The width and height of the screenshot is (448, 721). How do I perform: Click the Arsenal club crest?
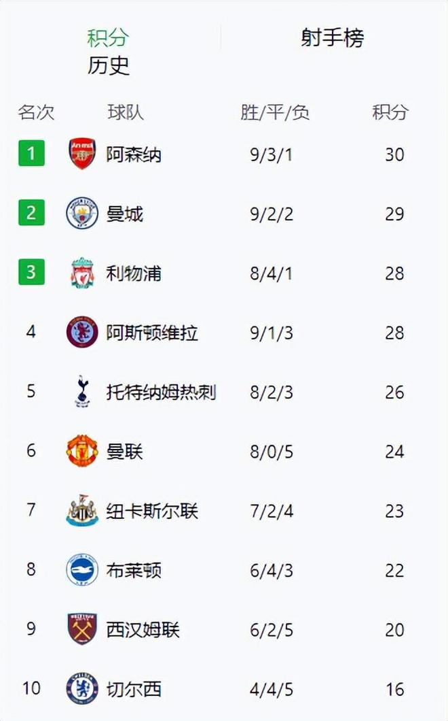pyautogui.click(x=82, y=154)
